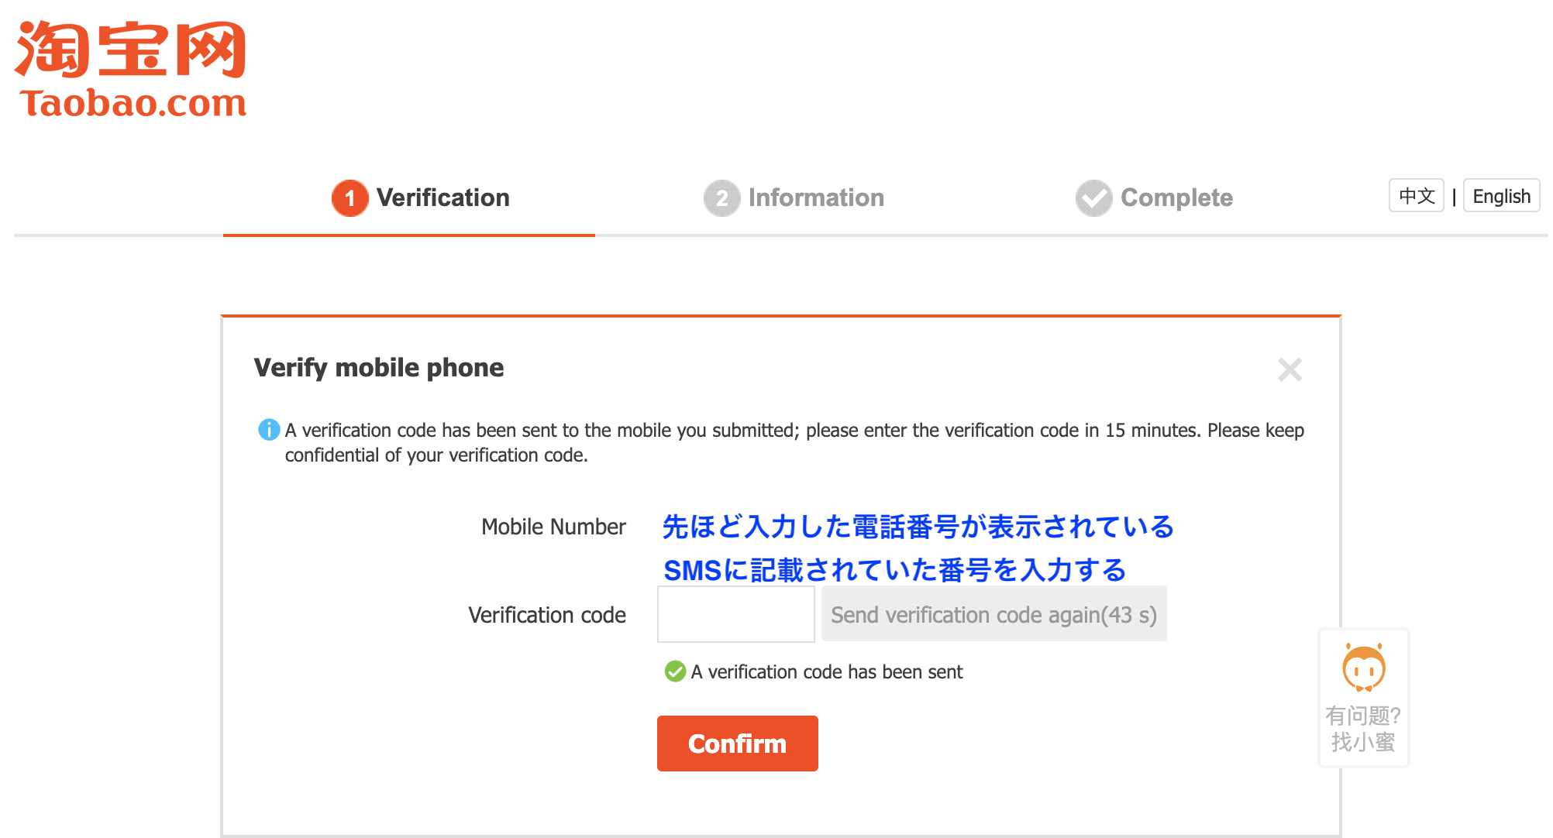Switch language to 中文
This screenshot has width=1553, height=838.
1417,196
